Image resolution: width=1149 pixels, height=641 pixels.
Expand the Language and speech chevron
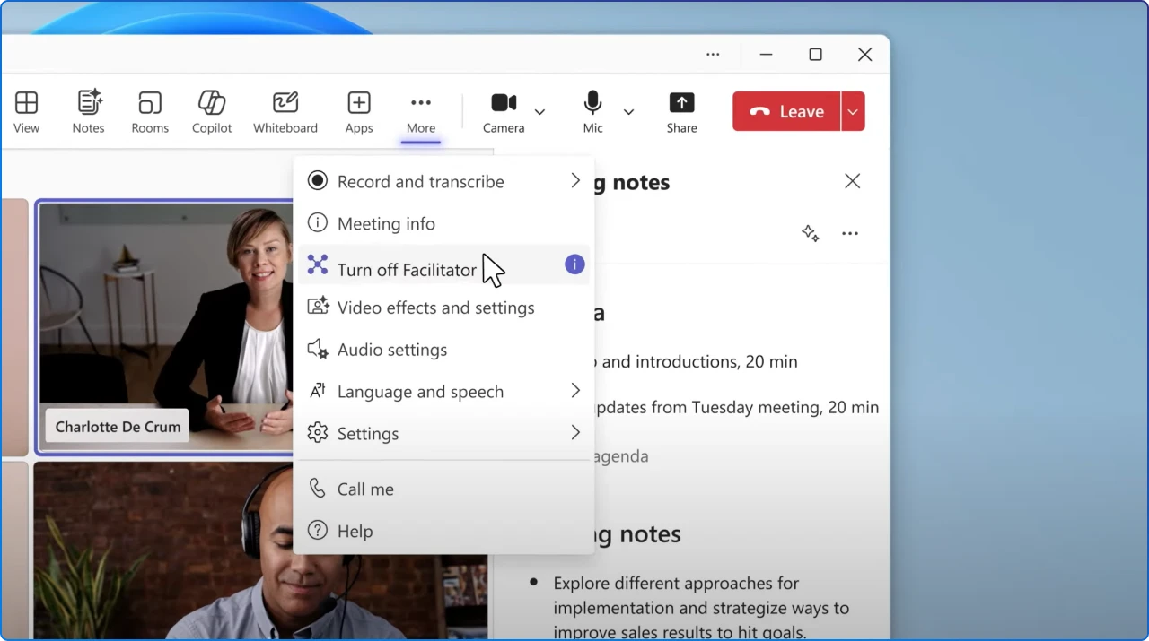(575, 391)
